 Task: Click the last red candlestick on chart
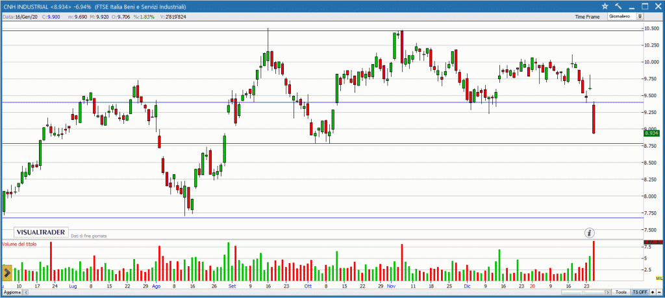(x=594, y=119)
